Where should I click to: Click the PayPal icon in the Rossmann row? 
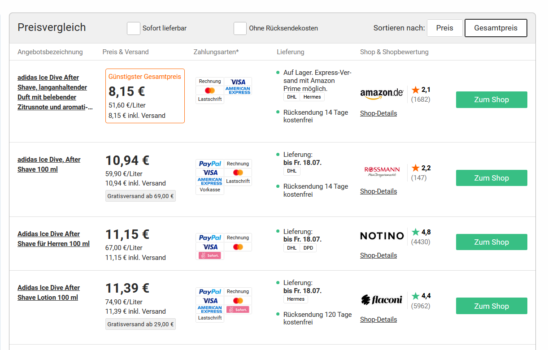[x=210, y=164]
